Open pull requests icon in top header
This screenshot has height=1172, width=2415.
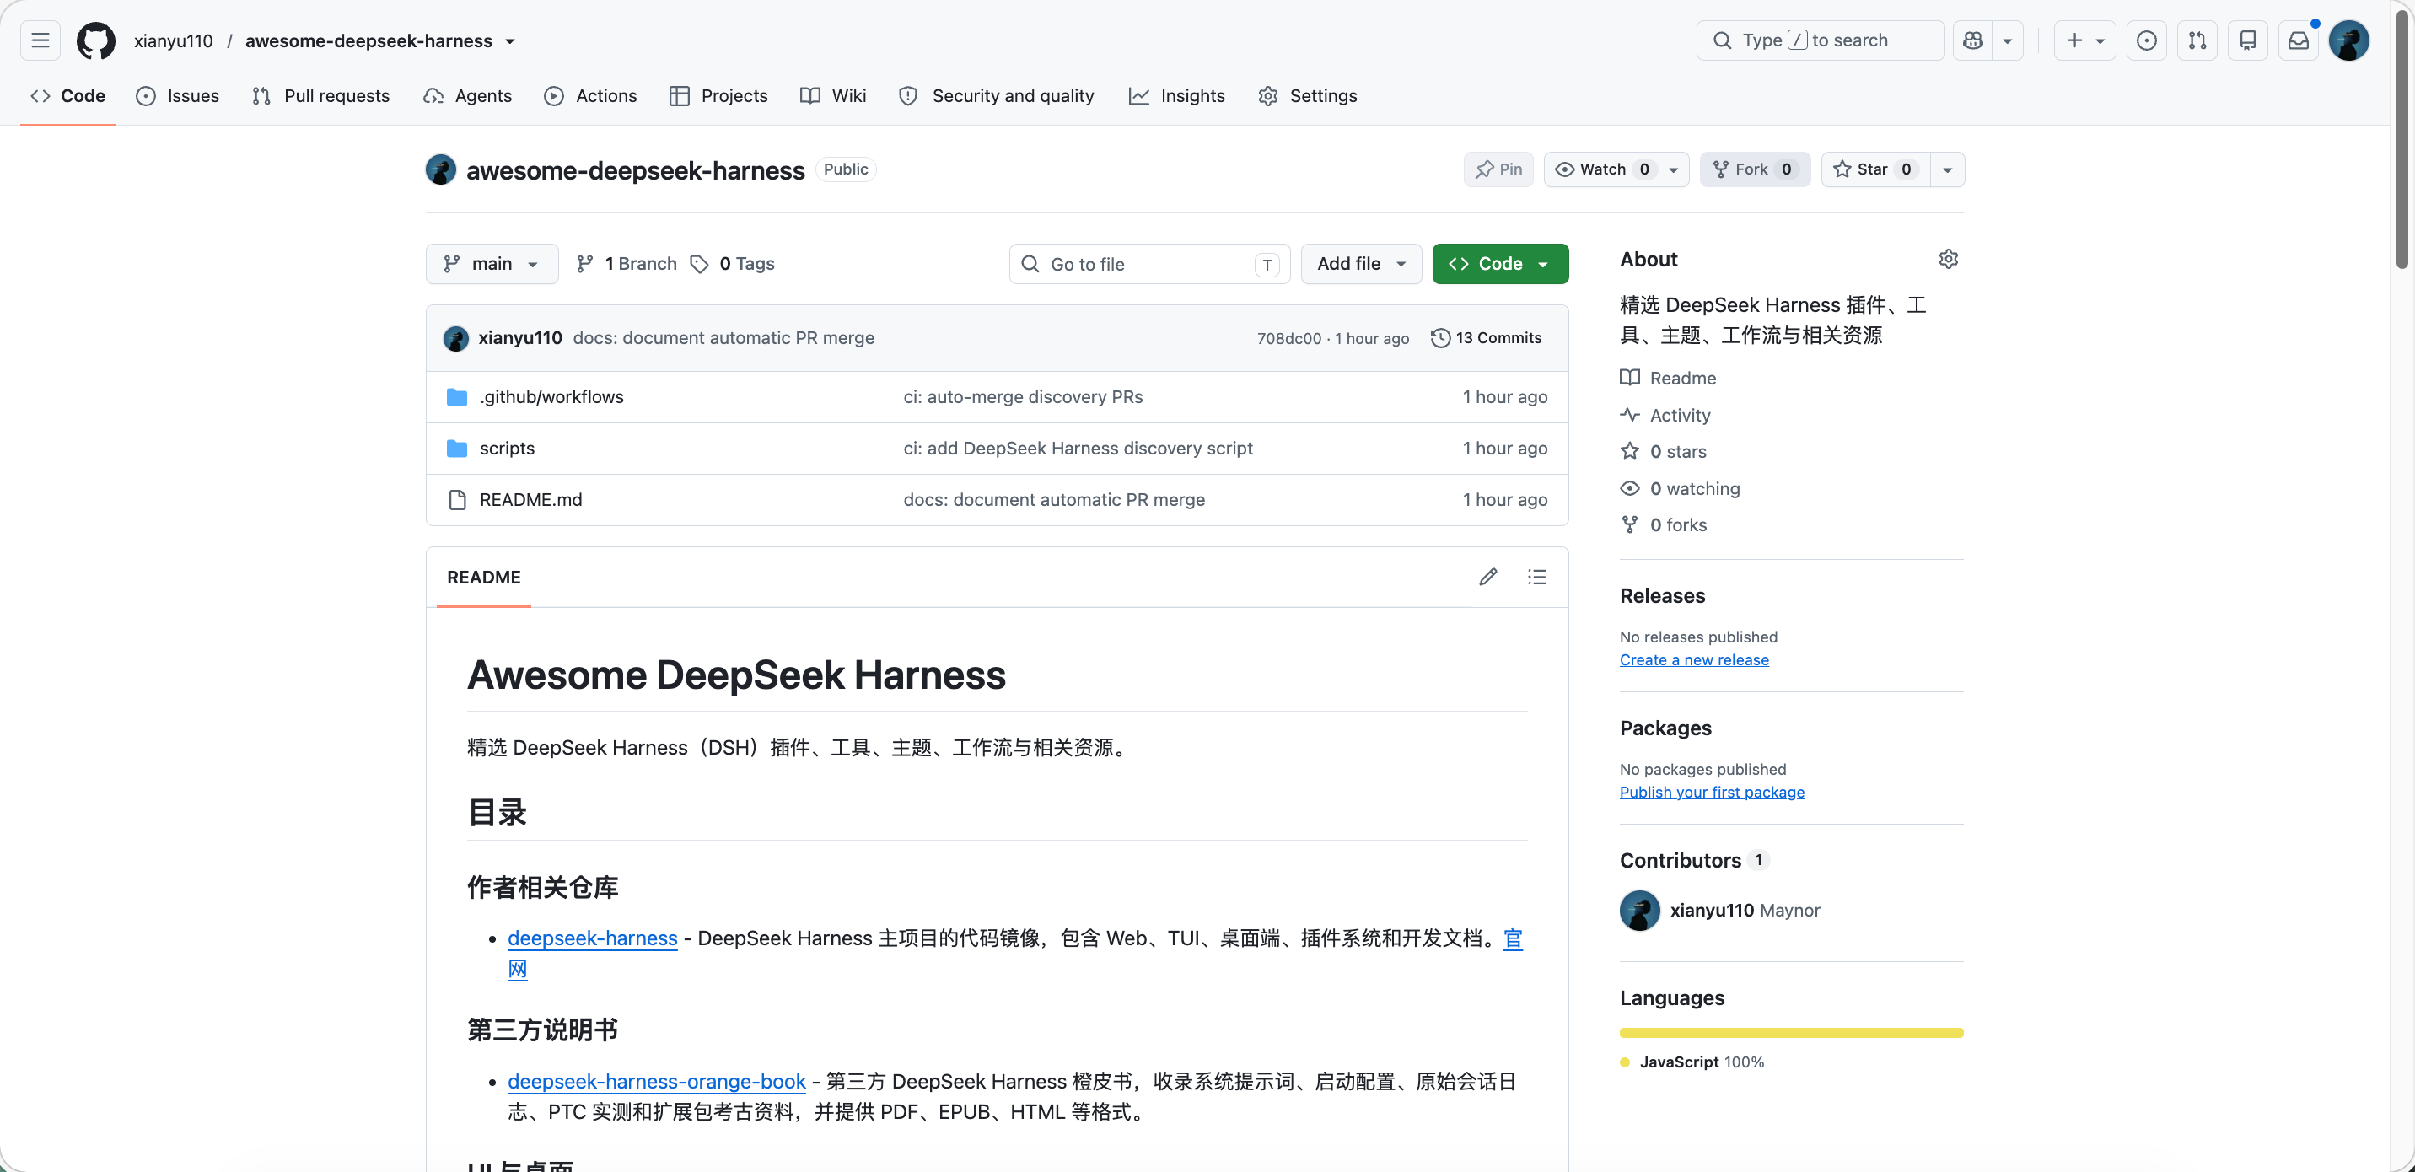tap(2197, 40)
